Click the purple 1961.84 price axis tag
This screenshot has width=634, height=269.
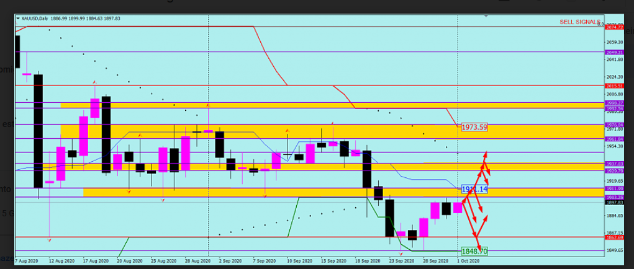[x=614, y=139]
